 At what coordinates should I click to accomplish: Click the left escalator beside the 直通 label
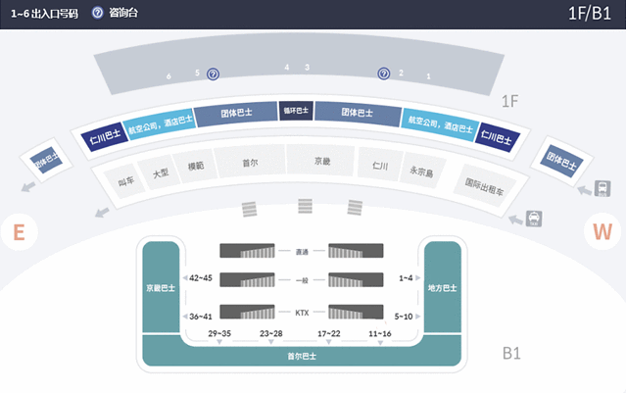[x=247, y=251]
